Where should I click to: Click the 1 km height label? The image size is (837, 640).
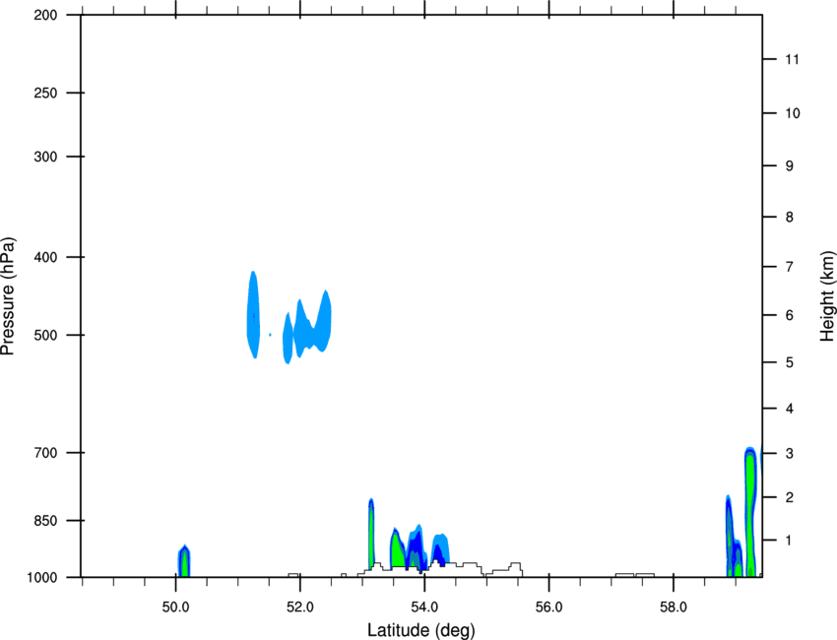(x=790, y=541)
